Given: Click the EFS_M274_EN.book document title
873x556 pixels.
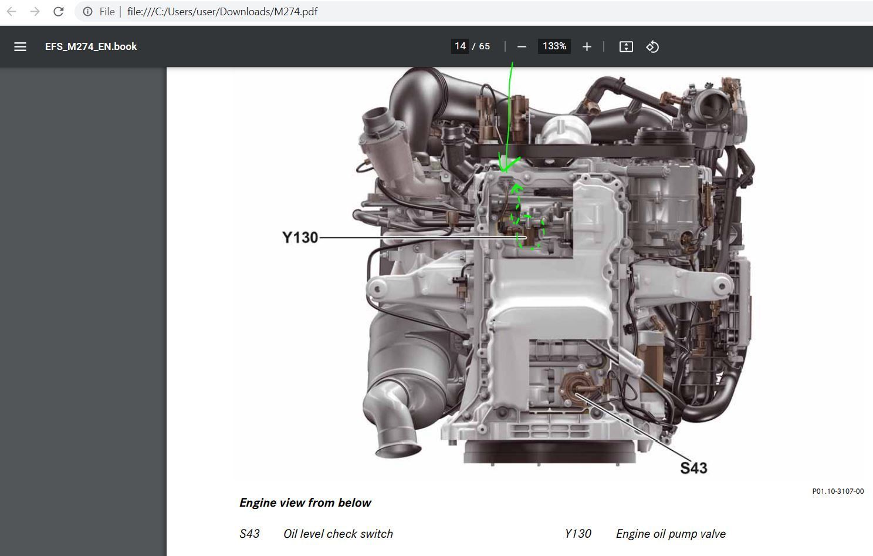Looking at the screenshot, I should click(x=91, y=46).
